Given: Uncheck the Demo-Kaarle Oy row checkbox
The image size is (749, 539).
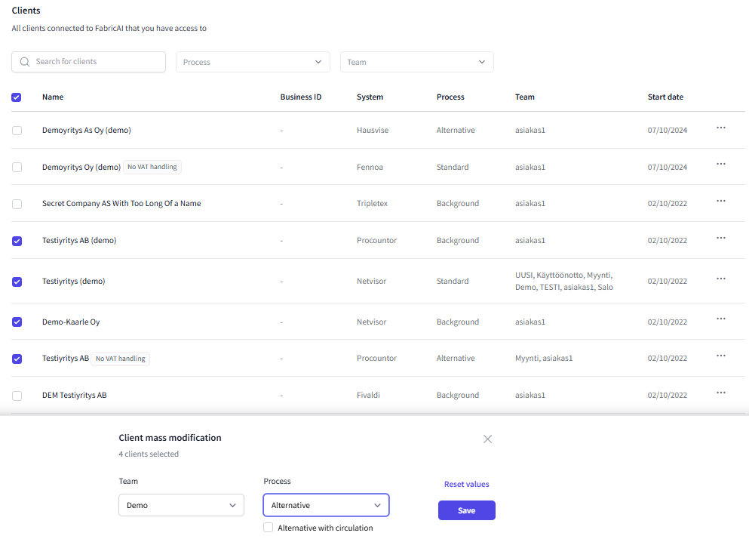Looking at the screenshot, I should click(x=17, y=322).
